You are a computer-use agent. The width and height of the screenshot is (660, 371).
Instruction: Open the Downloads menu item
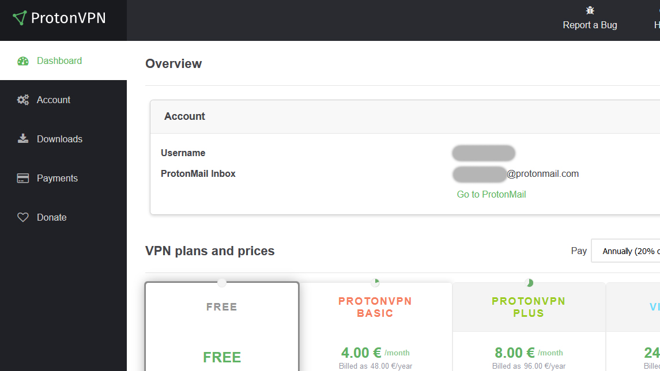[x=59, y=139]
